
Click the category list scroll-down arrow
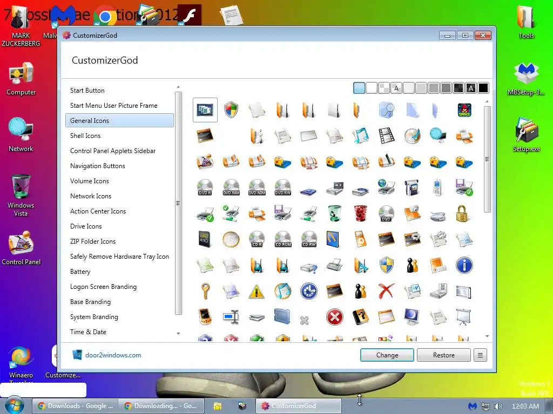coord(178,333)
